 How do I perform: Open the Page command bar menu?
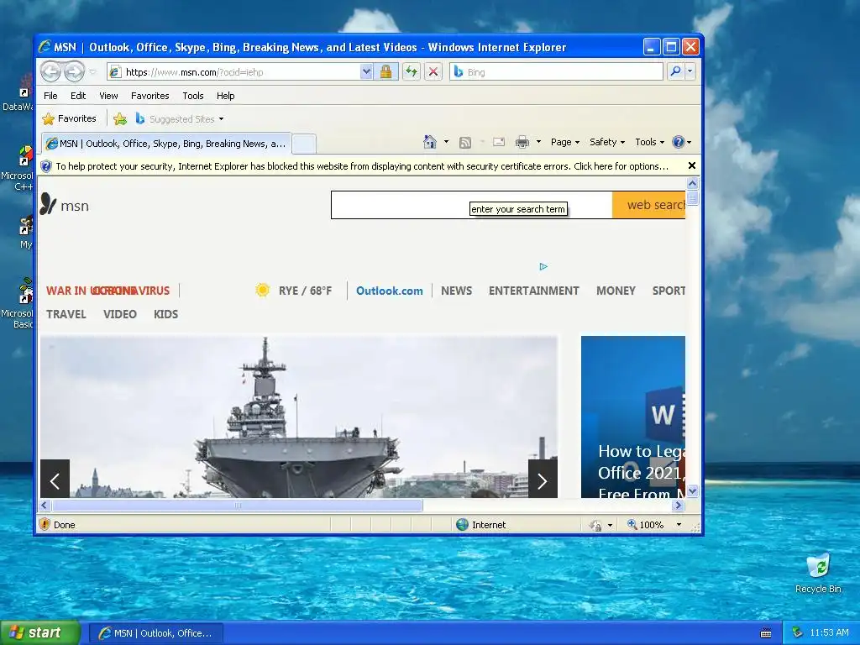(x=565, y=142)
